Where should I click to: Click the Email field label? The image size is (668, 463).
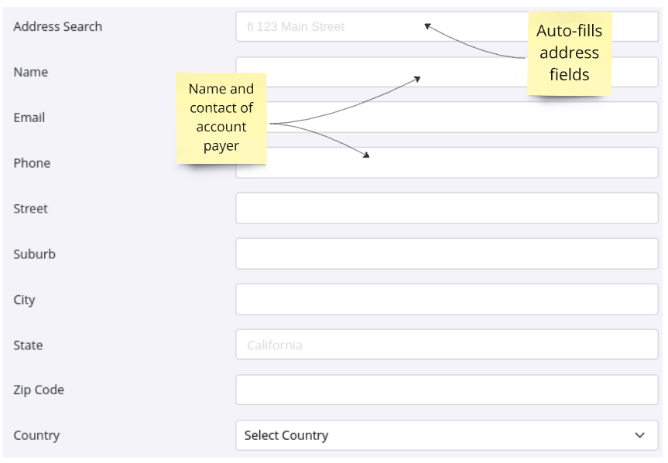29,117
